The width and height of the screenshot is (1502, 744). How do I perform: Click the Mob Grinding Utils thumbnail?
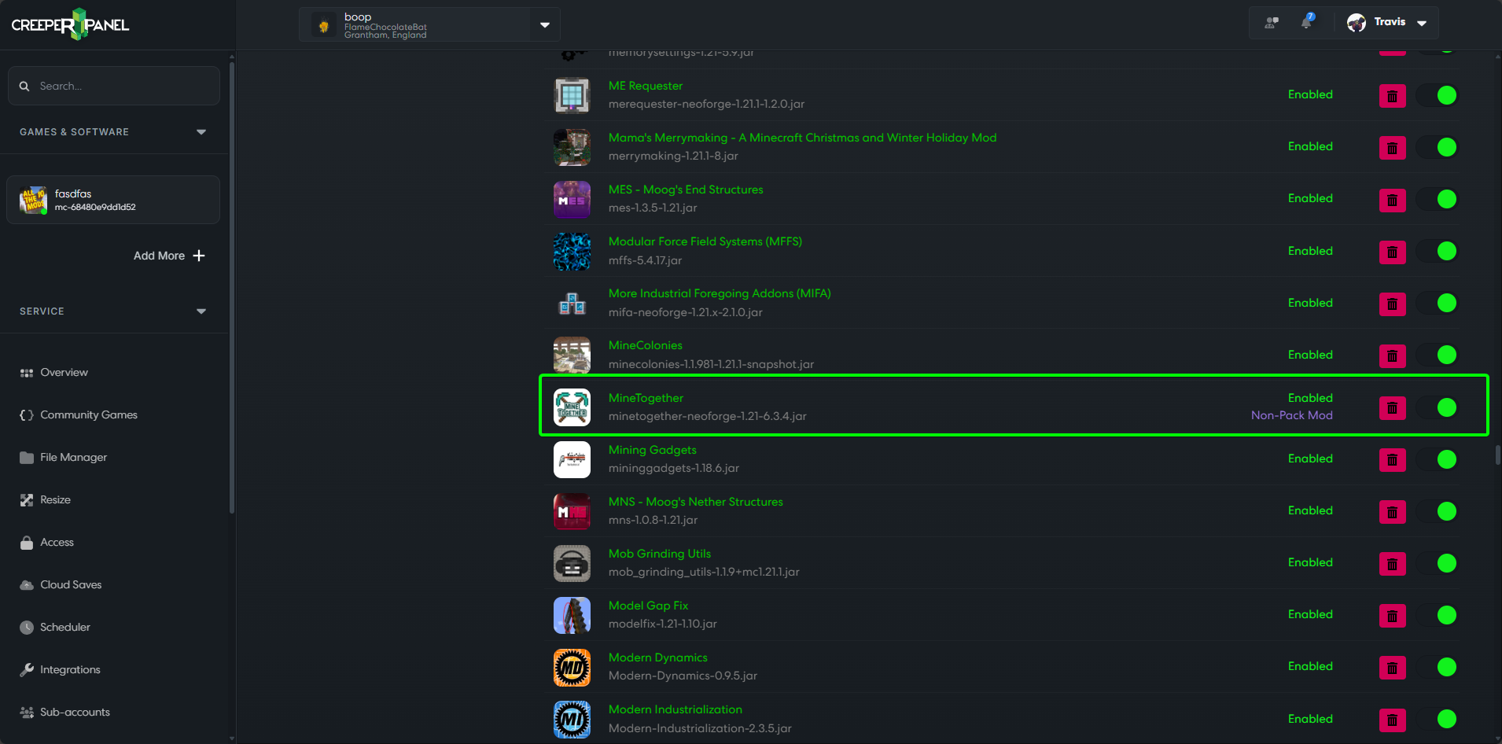(x=572, y=563)
